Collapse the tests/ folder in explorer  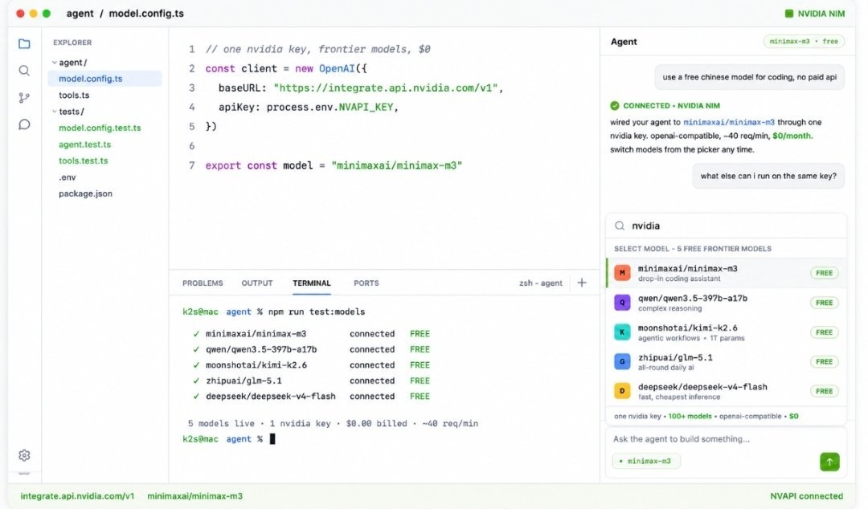tap(68, 112)
